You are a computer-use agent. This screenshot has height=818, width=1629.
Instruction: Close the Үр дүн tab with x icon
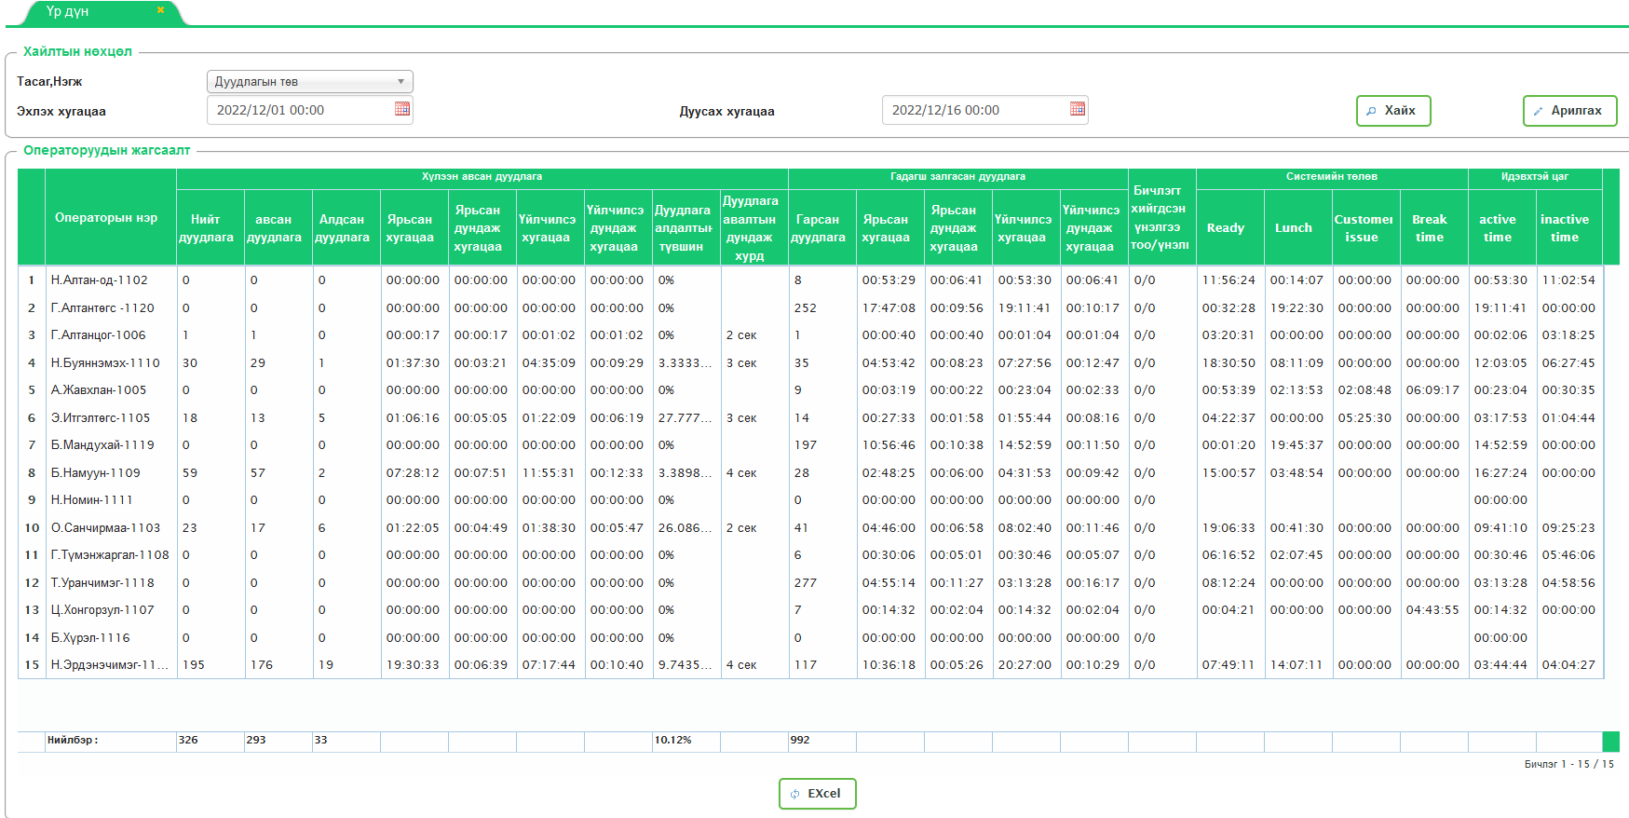click(x=160, y=10)
